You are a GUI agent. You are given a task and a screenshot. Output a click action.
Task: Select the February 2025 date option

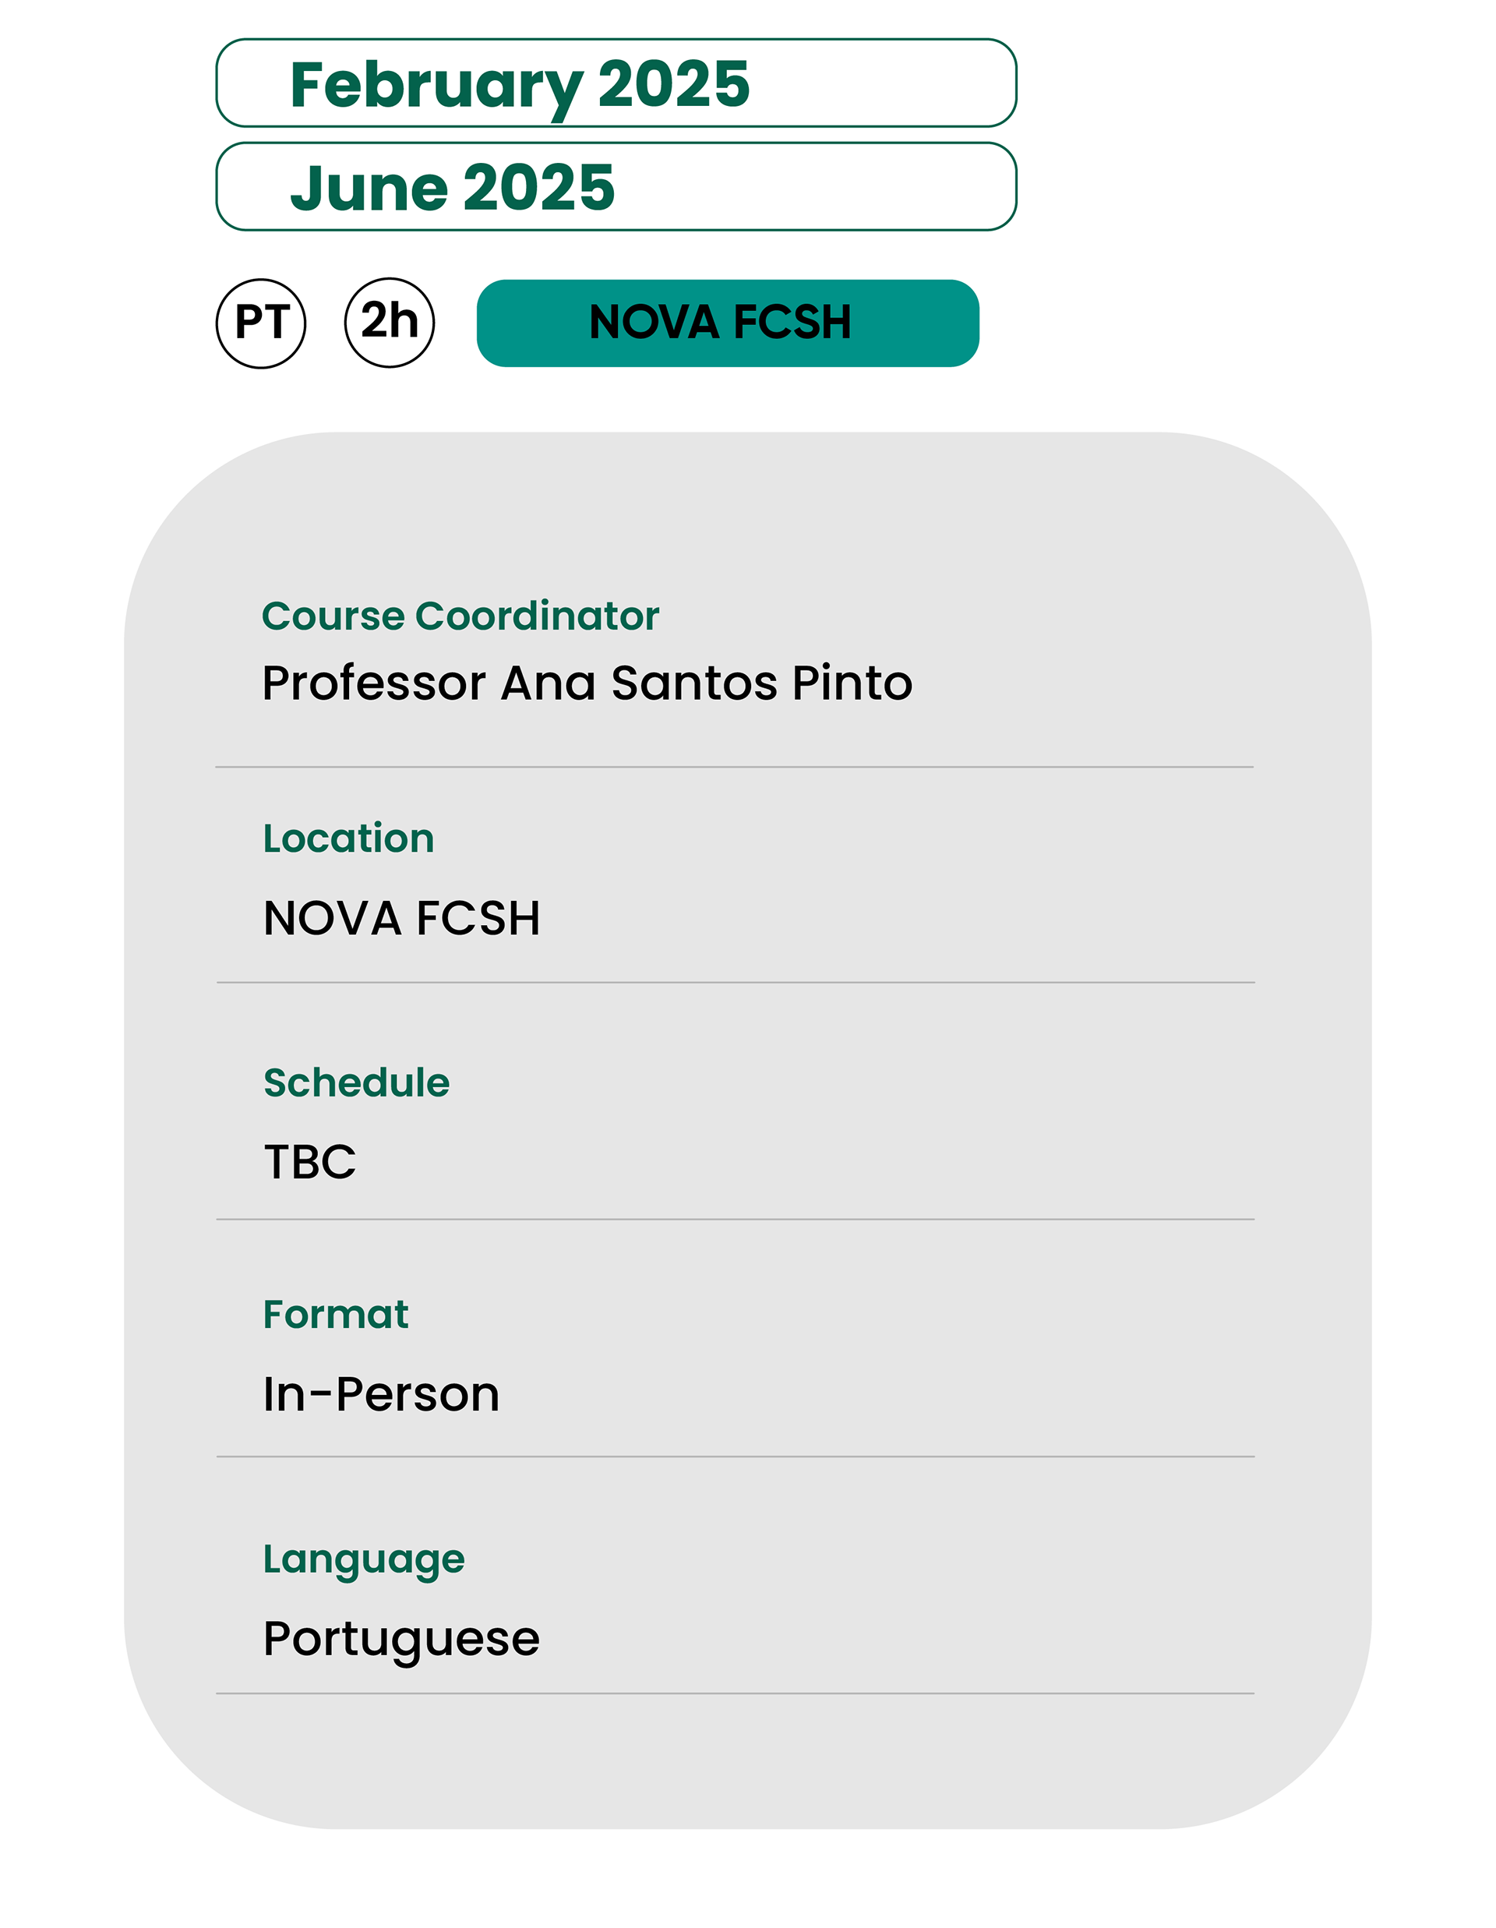616,84
